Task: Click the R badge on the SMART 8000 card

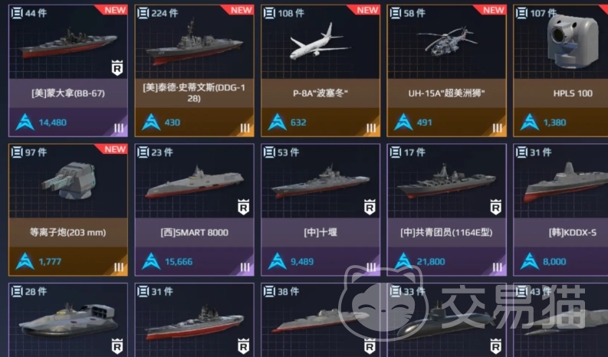Action: tap(243, 207)
